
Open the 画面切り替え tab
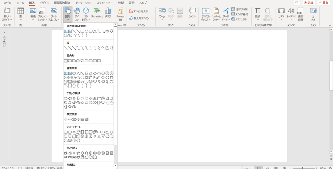(62, 3)
